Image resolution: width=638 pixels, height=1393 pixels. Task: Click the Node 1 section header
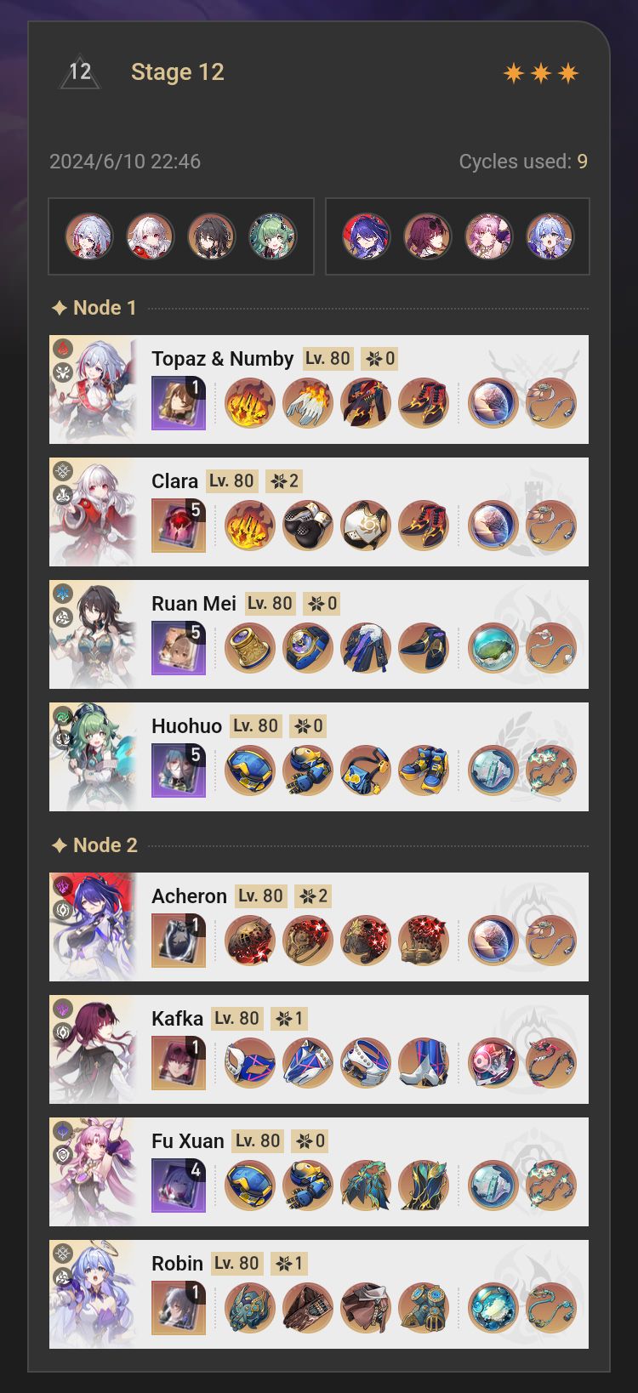[94, 308]
